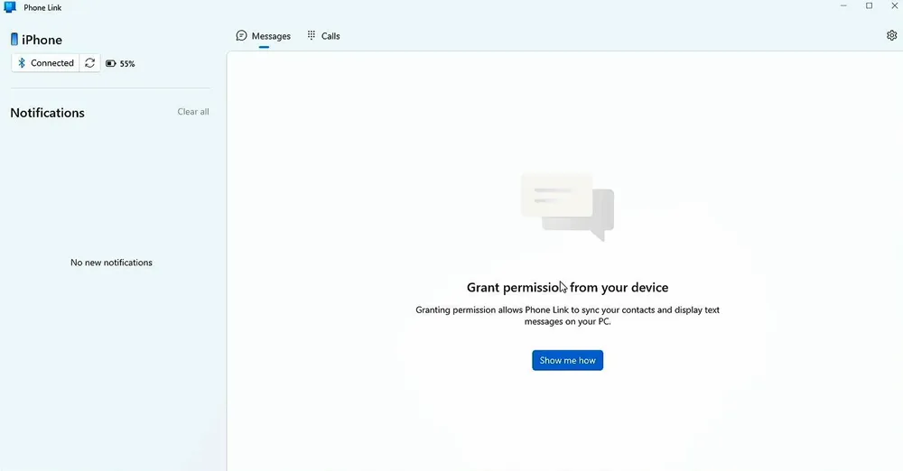Clear all notifications
Screen dimensions: 903x471
pyautogui.click(x=193, y=112)
